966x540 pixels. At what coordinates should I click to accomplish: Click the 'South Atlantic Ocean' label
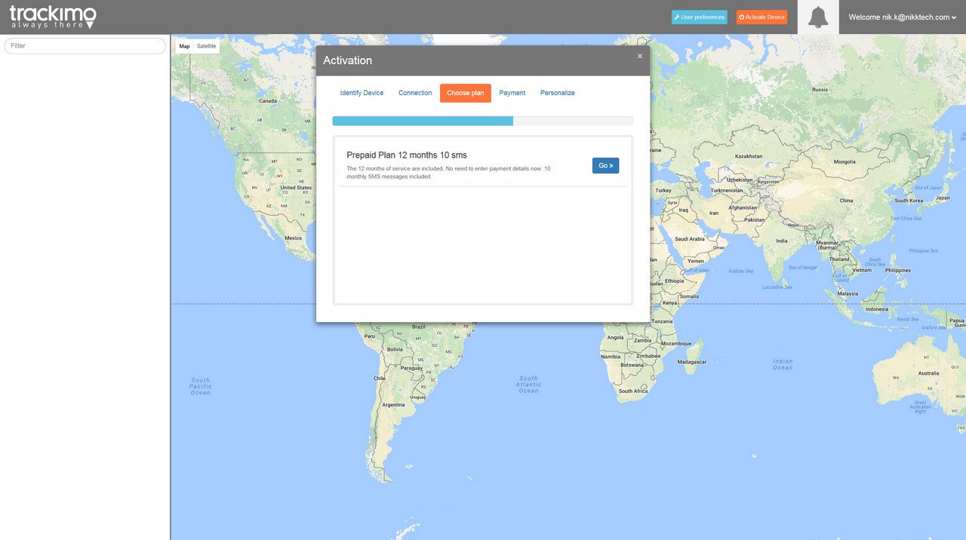[x=529, y=385]
